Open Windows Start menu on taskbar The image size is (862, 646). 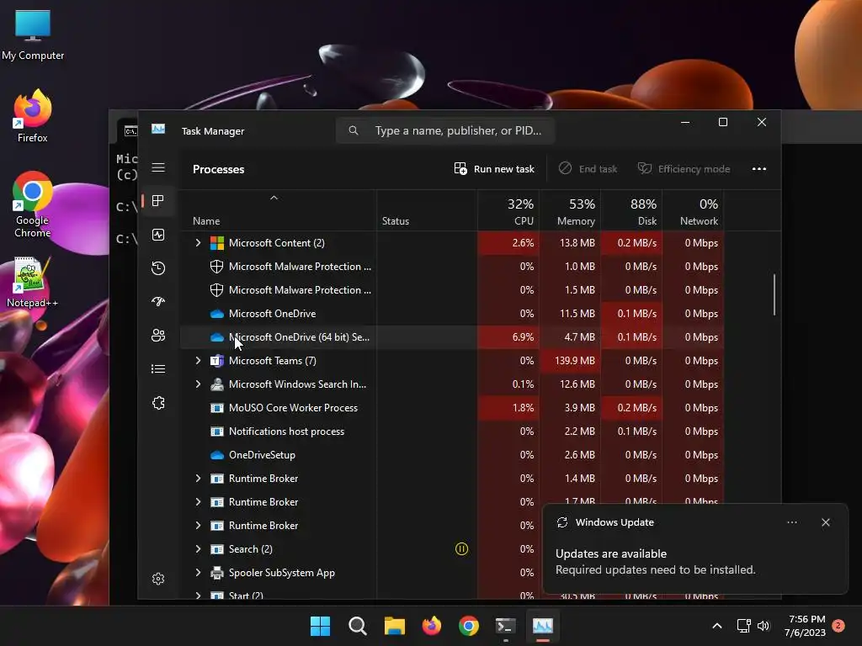pos(321,626)
